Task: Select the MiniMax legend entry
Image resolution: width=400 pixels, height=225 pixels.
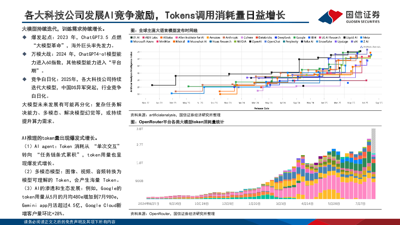Action: point(163,41)
